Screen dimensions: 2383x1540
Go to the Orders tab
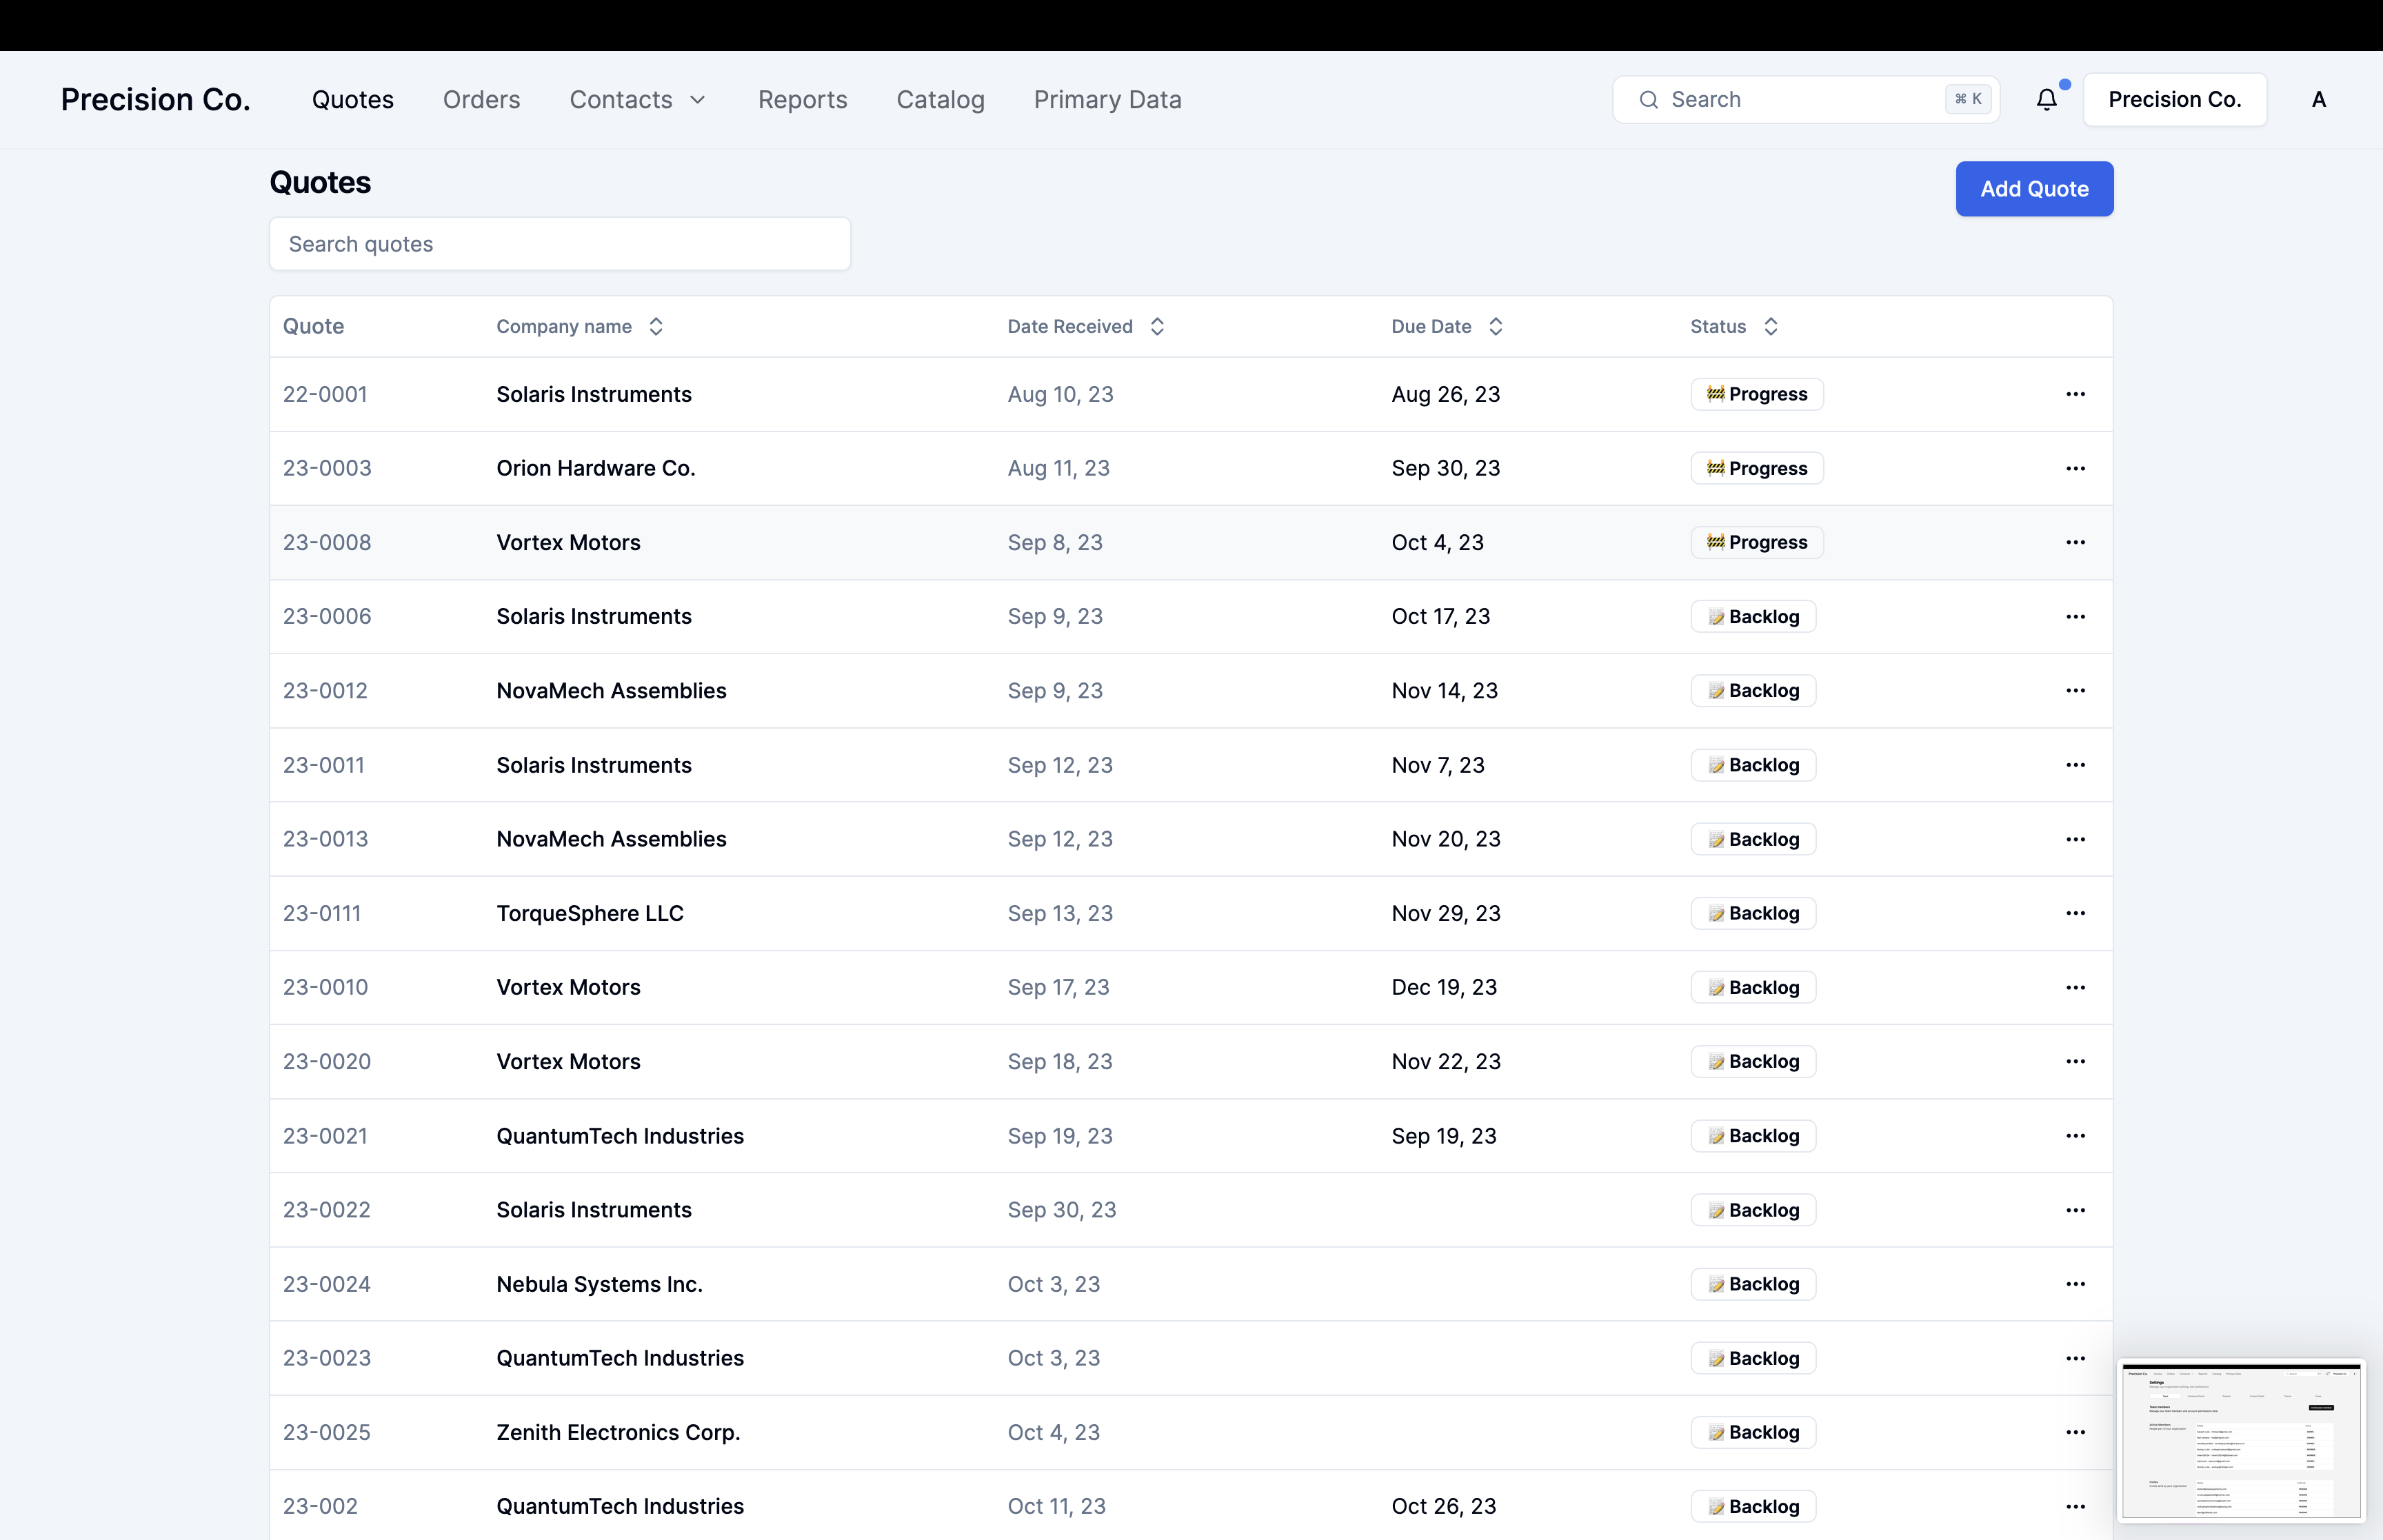pyautogui.click(x=481, y=100)
